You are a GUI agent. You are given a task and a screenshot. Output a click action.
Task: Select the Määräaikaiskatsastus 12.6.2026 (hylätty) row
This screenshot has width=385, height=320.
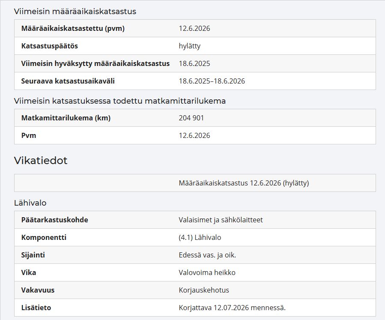(x=195, y=183)
